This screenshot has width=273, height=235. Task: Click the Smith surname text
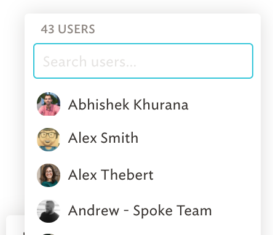point(119,138)
